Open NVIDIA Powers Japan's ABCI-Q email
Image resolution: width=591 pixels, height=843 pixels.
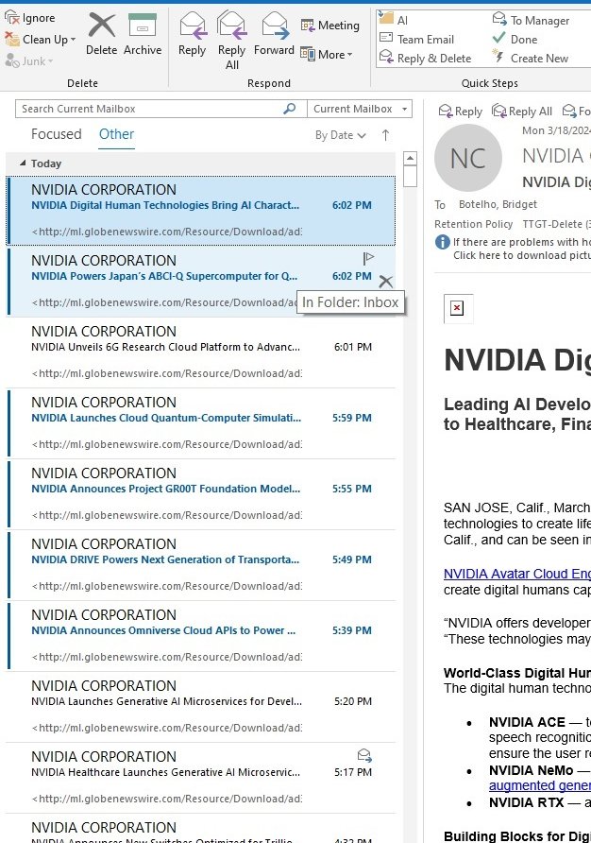(x=201, y=282)
